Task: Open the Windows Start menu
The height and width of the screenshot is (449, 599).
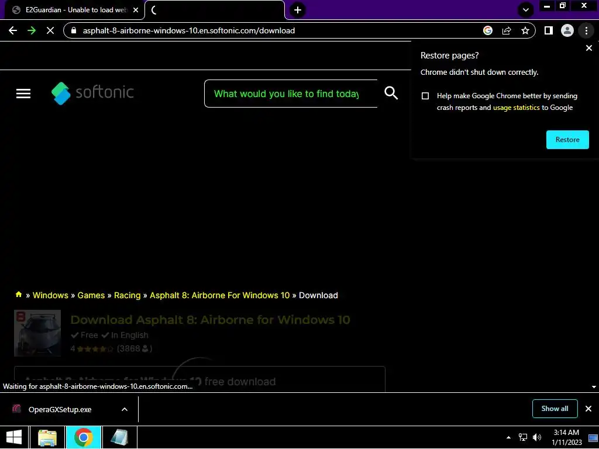Action: 14,437
